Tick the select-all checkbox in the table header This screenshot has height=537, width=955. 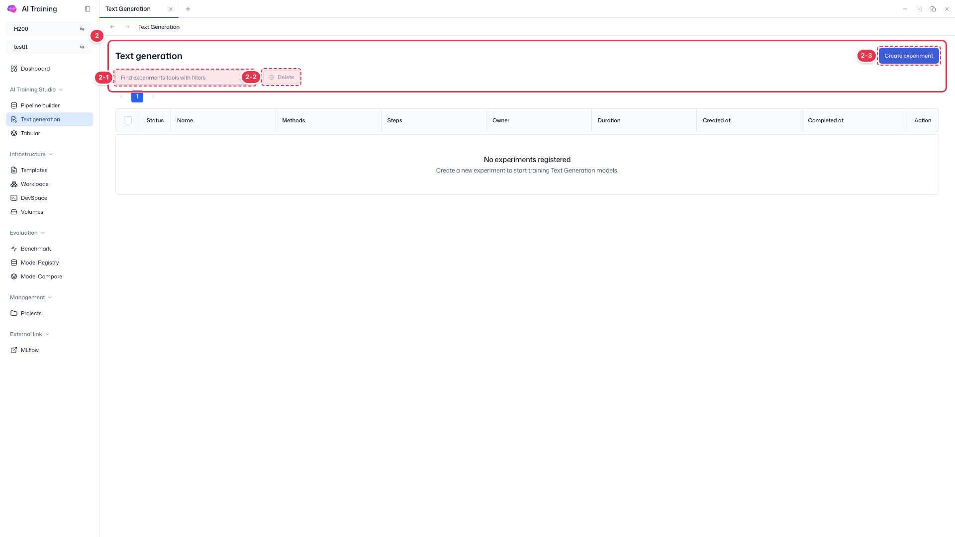click(x=128, y=120)
